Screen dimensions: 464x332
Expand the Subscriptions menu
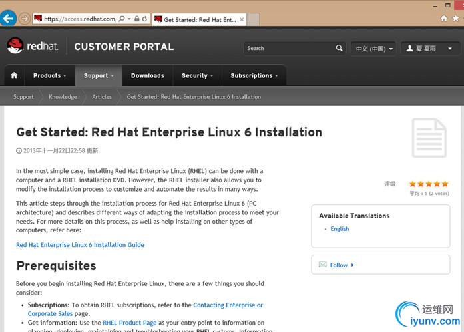pyautogui.click(x=254, y=75)
